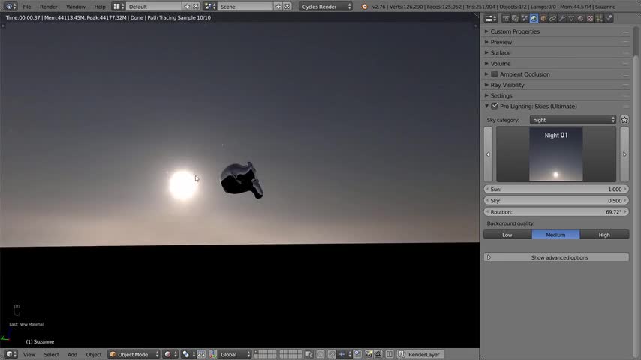Screen dimensions: 641x360
Task: Click star icon beside sky category
Action: pyautogui.click(x=624, y=120)
